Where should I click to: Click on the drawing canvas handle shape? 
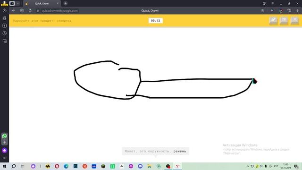(x=107, y=80)
